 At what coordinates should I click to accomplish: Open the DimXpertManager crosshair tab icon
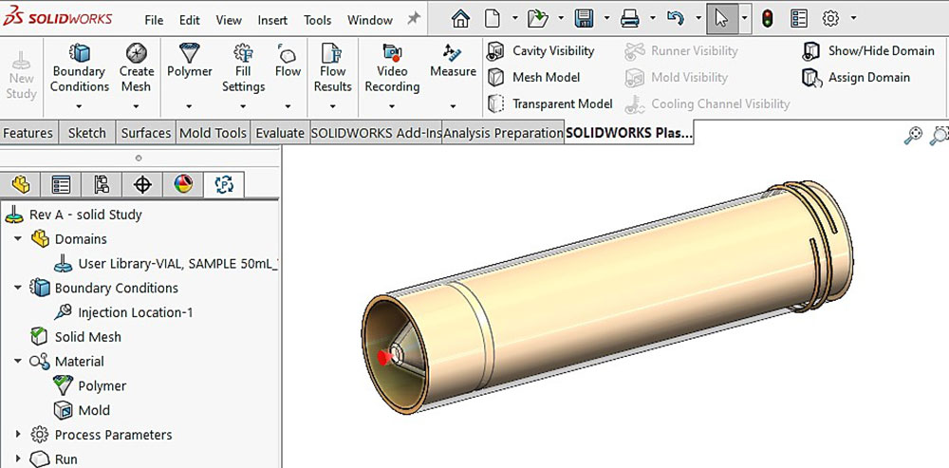142,184
